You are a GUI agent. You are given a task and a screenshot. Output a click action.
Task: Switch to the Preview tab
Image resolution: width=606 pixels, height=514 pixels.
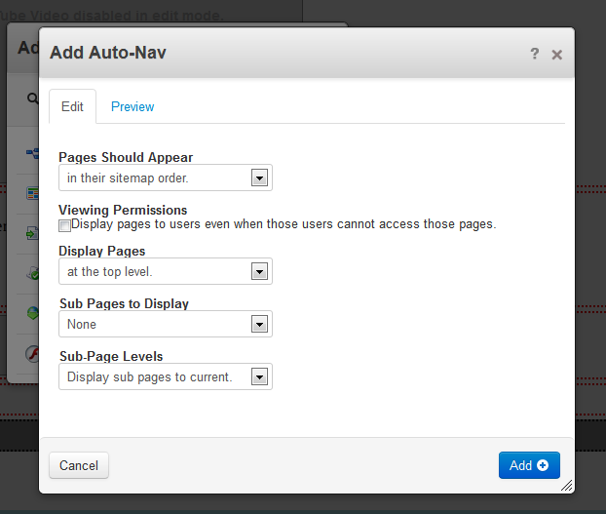[x=133, y=107]
